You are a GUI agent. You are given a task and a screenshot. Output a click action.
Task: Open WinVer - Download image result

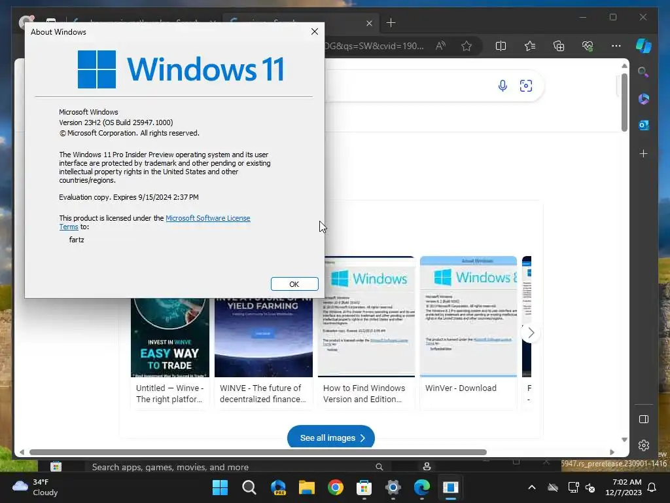coord(468,332)
